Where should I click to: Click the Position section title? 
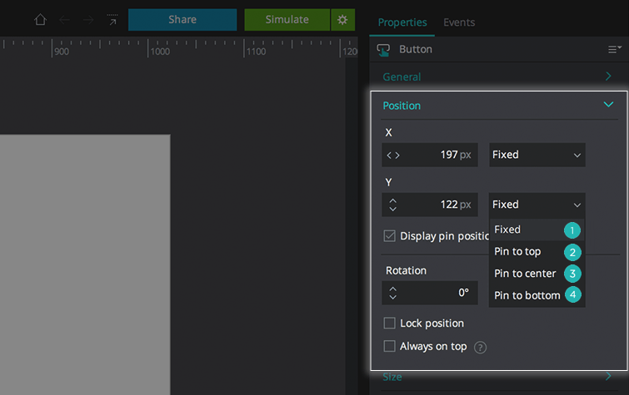pyautogui.click(x=402, y=106)
